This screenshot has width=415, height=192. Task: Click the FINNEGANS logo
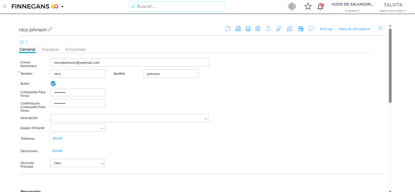click(35, 6)
